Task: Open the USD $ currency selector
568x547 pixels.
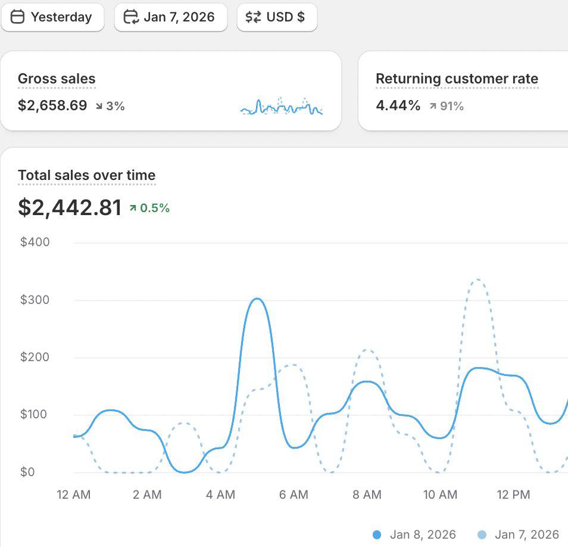Action: (277, 17)
